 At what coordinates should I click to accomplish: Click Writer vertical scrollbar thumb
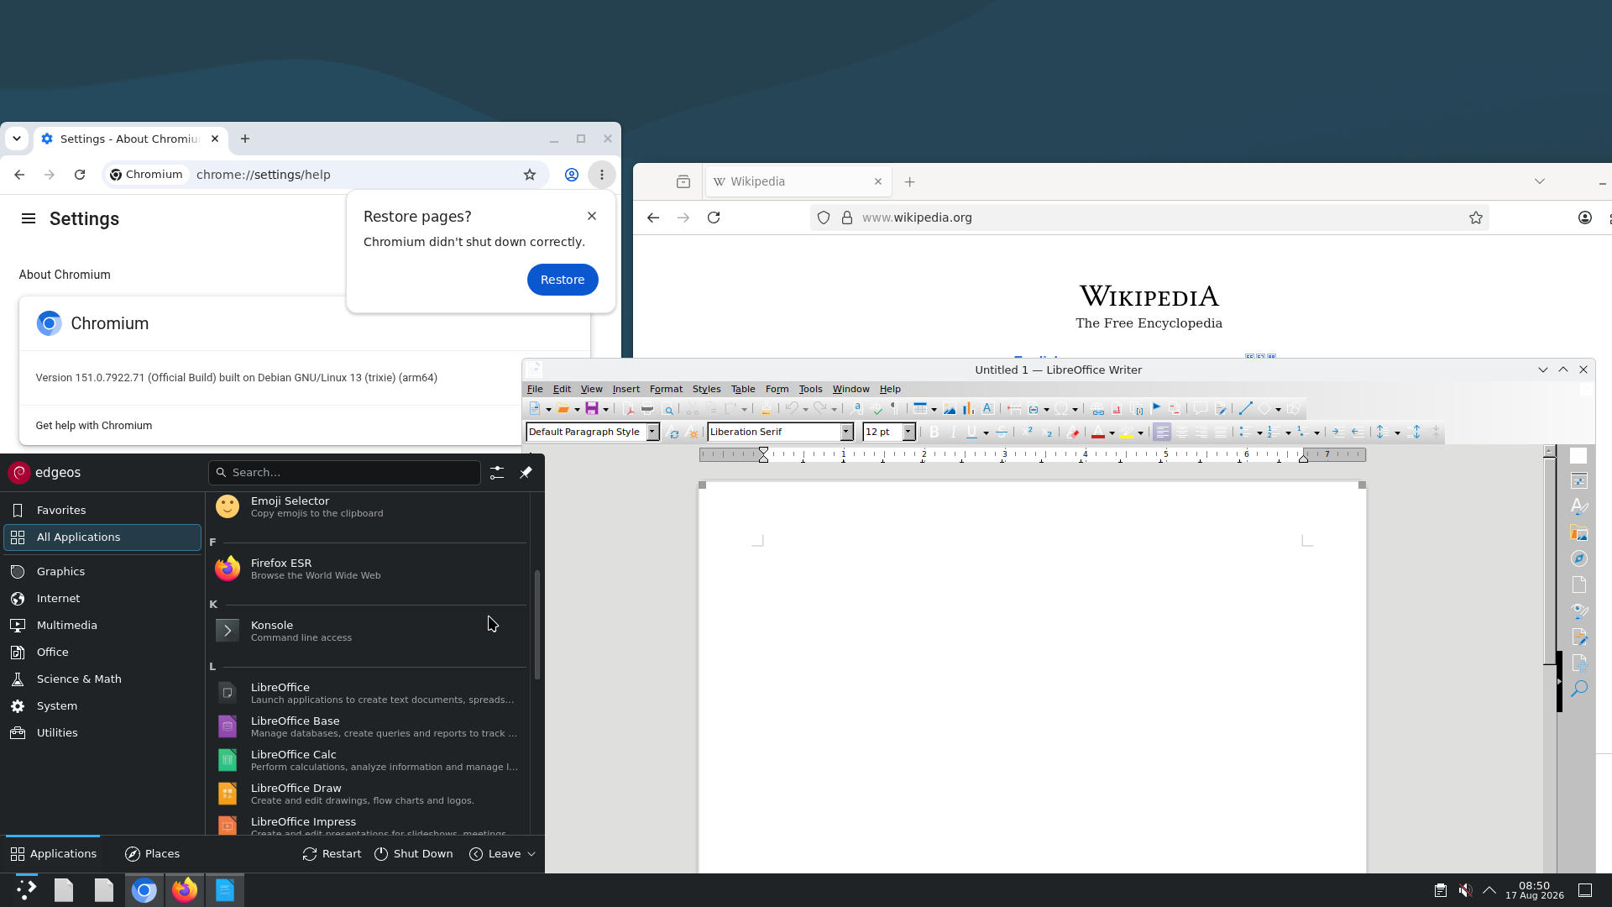click(1550, 560)
